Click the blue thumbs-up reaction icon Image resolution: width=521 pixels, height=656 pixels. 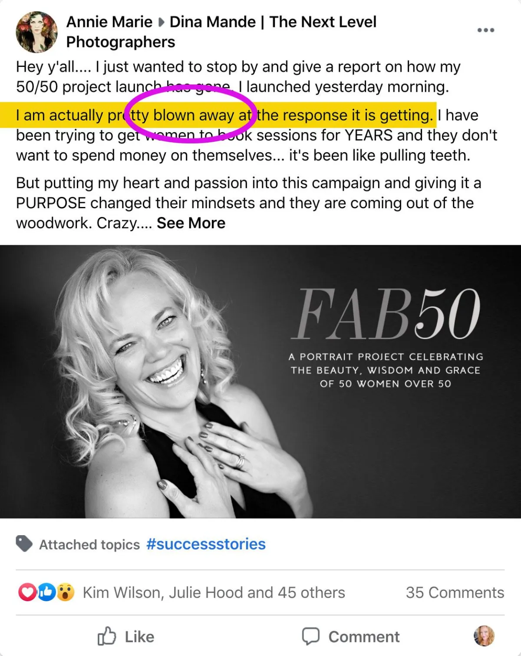(46, 592)
